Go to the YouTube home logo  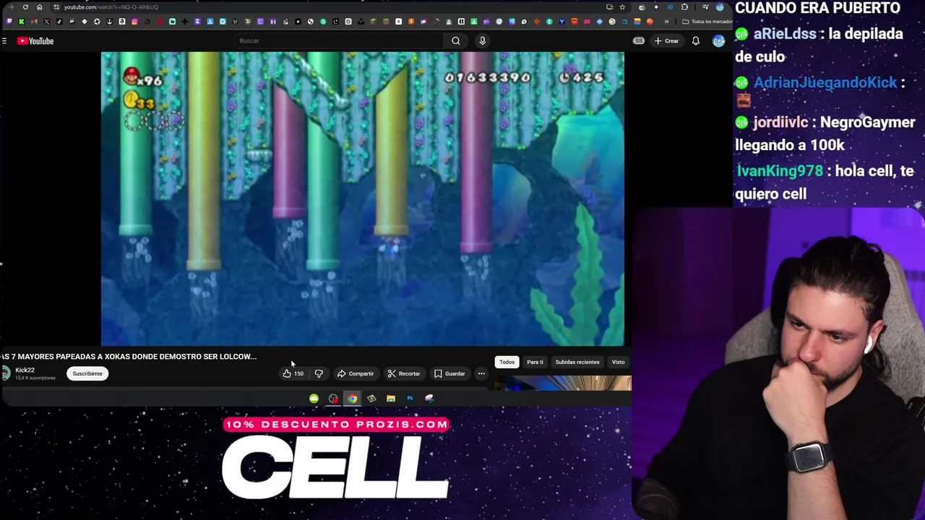(35, 41)
